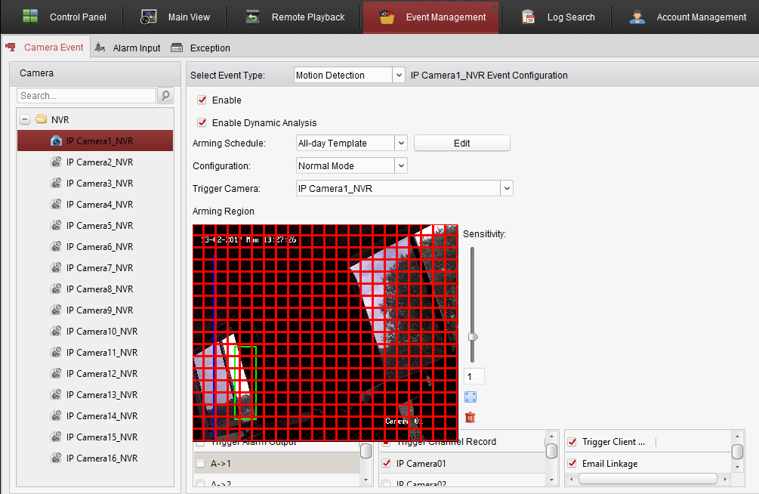
Task: Toggle the Email Linkage checkbox
Action: 572,463
